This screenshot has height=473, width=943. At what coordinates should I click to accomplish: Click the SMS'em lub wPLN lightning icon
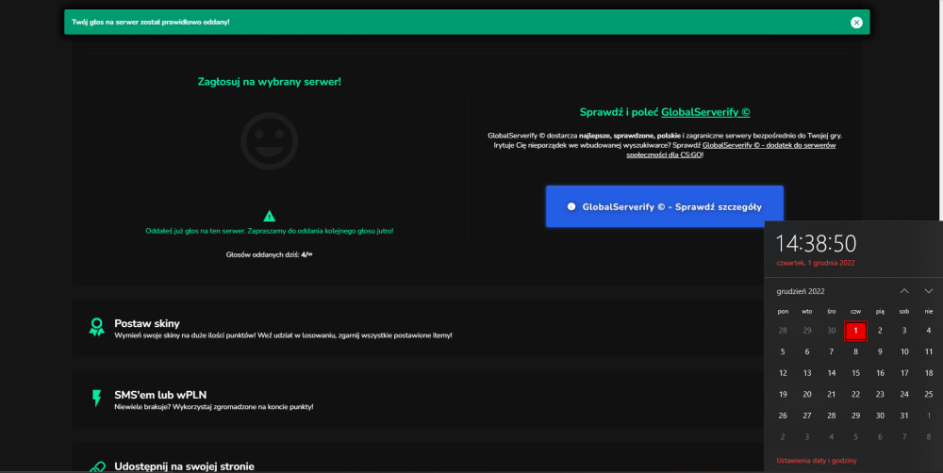tap(96, 399)
